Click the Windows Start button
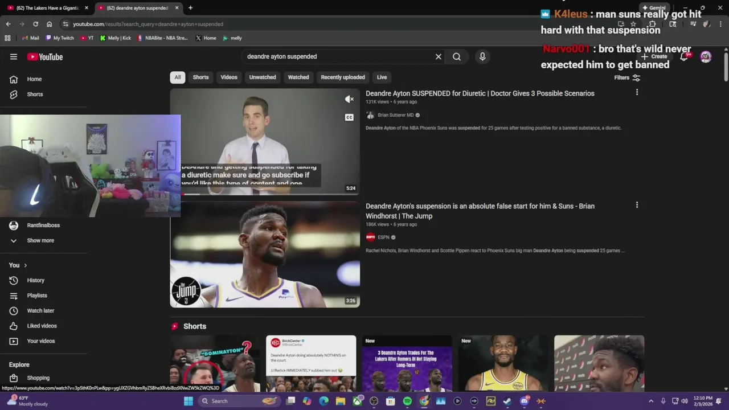This screenshot has height=410, width=729. (x=189, y=401)
